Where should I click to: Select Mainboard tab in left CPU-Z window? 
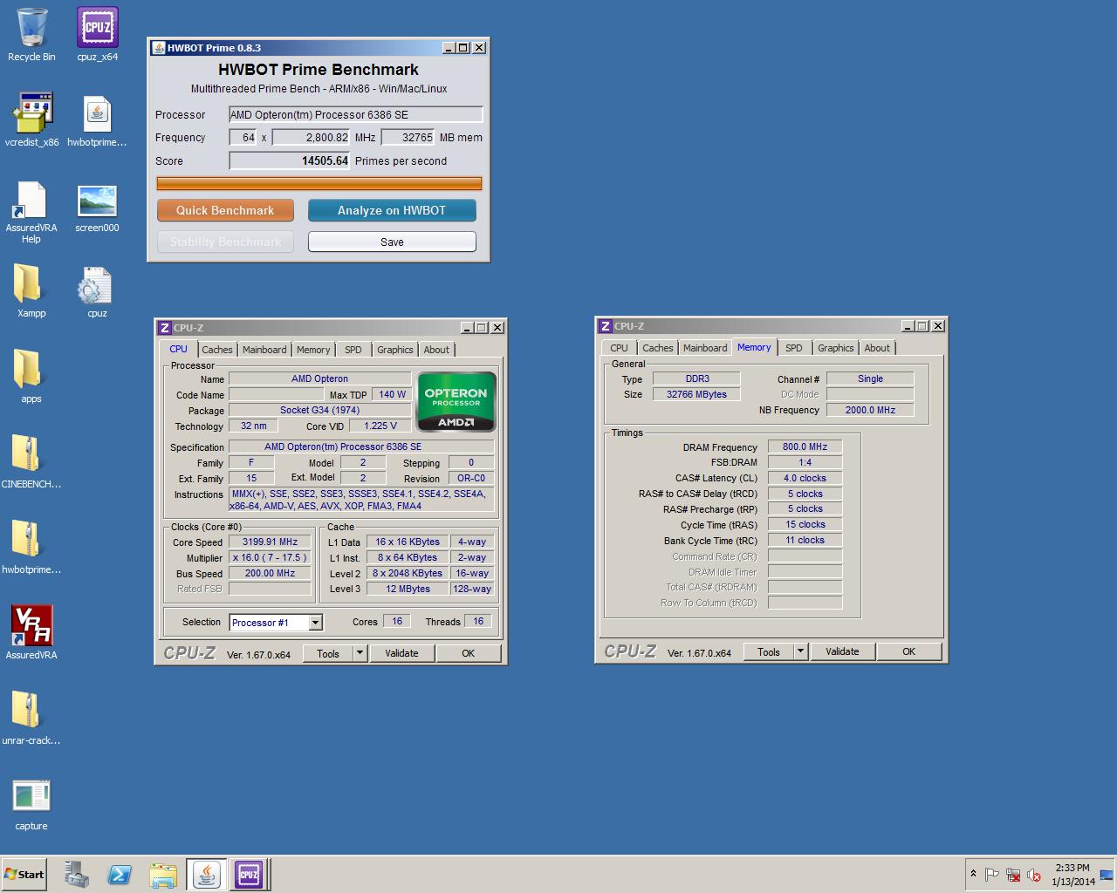click(x=264, y=350)
